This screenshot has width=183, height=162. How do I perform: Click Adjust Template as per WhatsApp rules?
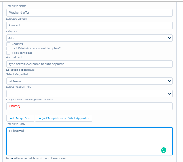coord(64,118)
